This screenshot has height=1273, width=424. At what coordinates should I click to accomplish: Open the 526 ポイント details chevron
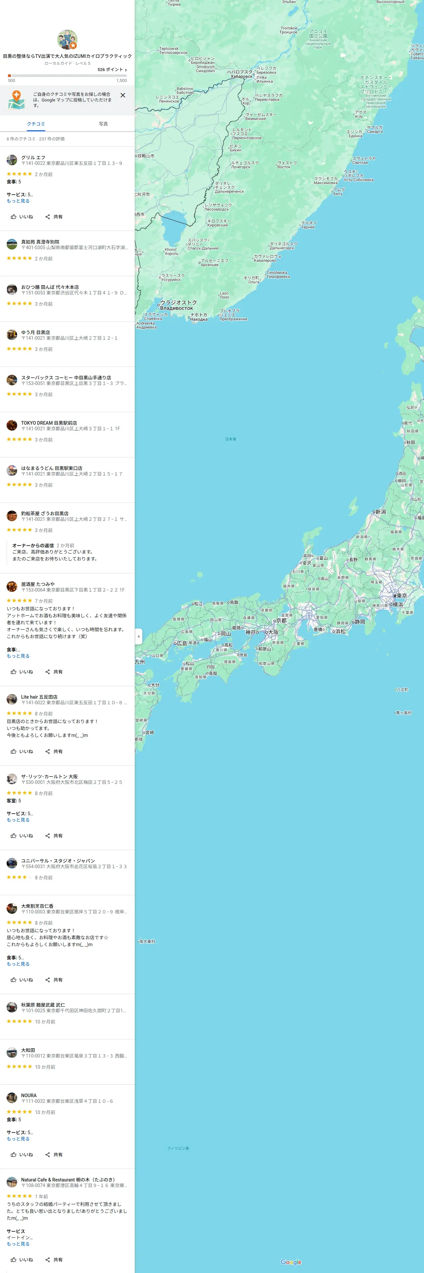pyautogui.click(x=126, y=70)
